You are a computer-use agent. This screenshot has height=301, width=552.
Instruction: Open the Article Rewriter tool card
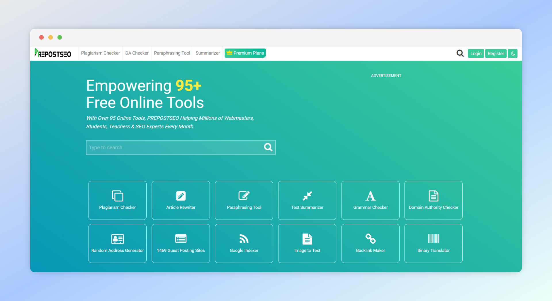[x=181, y=200]
